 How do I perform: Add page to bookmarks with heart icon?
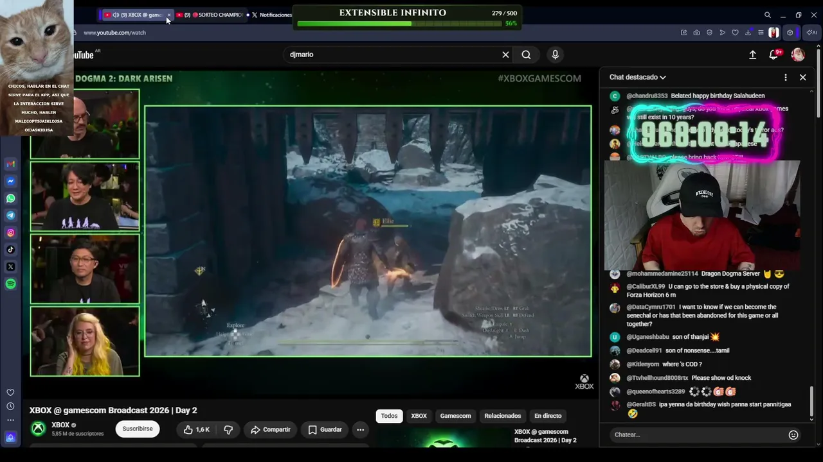click(735, 33)
